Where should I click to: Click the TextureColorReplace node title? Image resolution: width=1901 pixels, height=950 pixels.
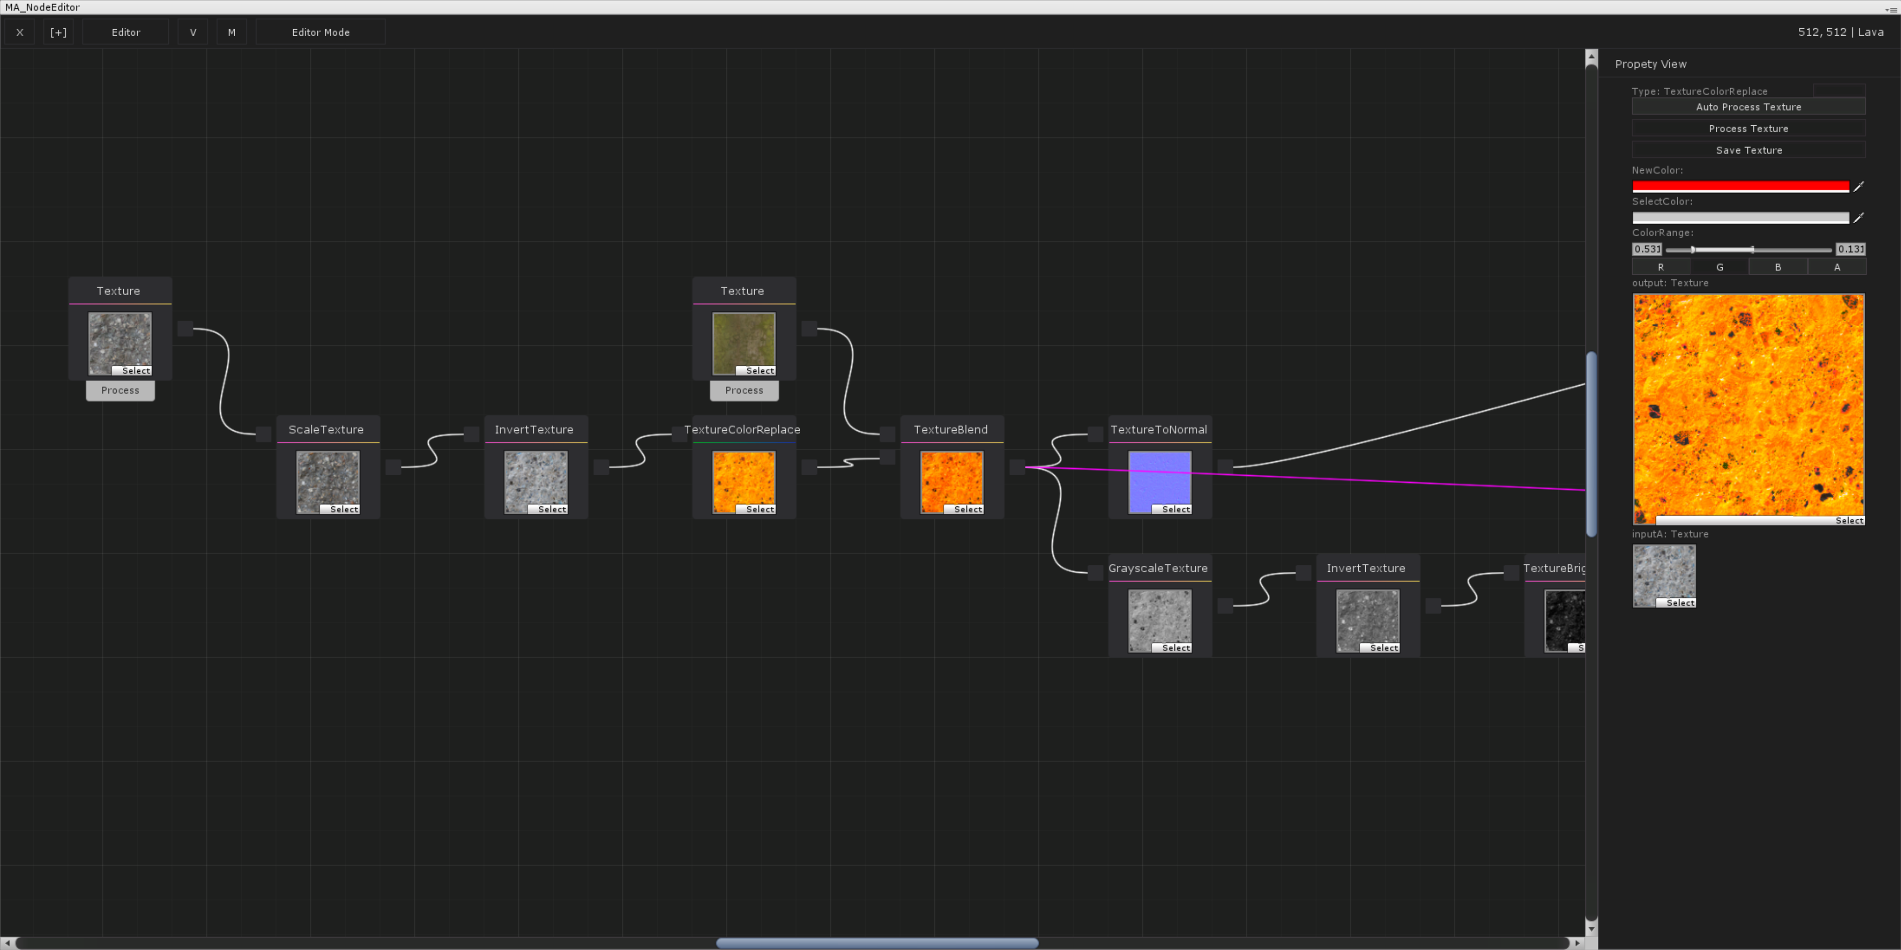pyautogui.click(x=742, y=429)
